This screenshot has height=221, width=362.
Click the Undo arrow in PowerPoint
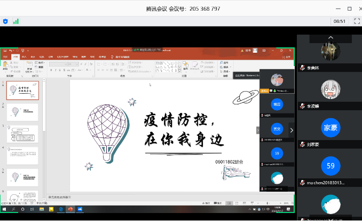coord(10,51)
